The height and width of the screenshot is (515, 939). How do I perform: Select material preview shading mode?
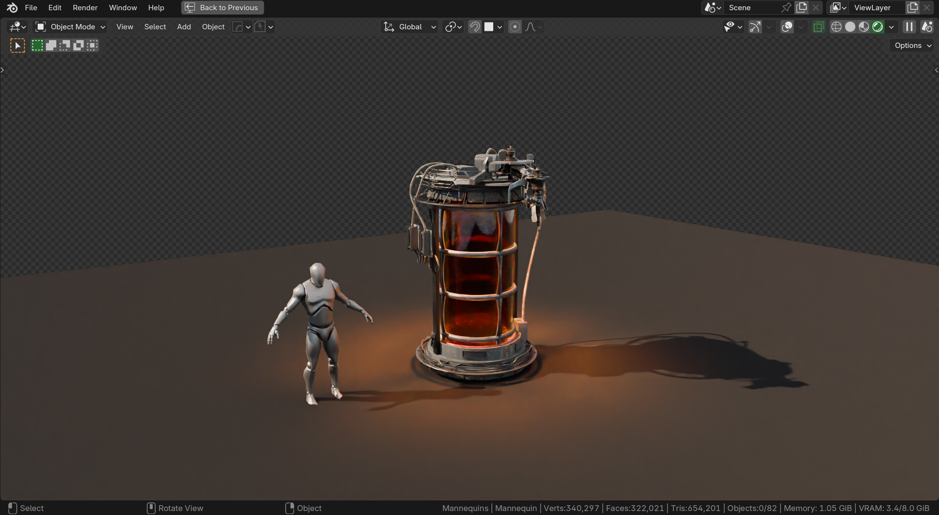click(864, 26)
